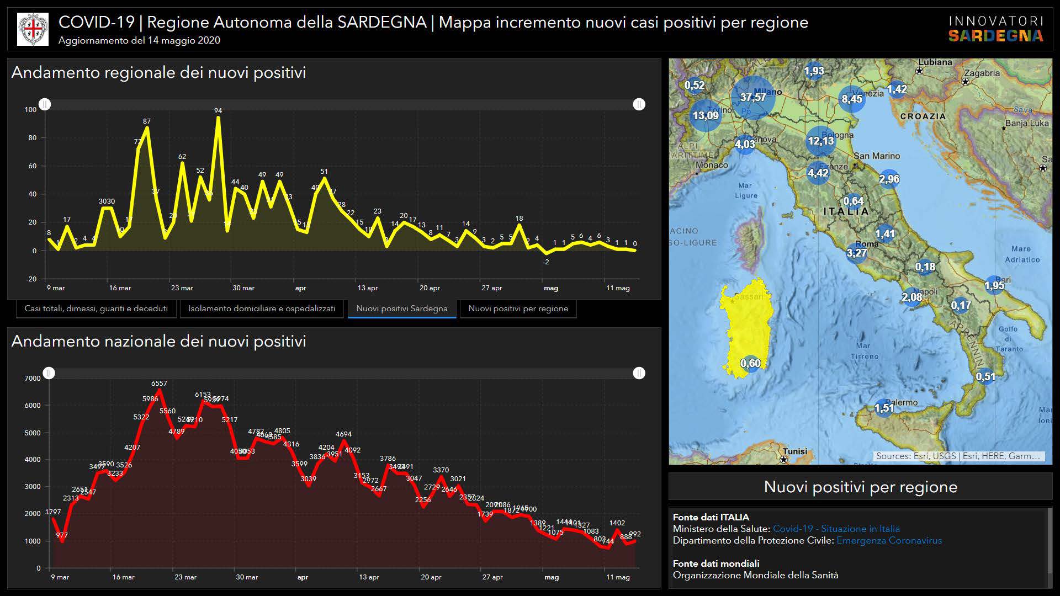
Task: Open the Nuovi positivi per regione tab
Action: 518,308
